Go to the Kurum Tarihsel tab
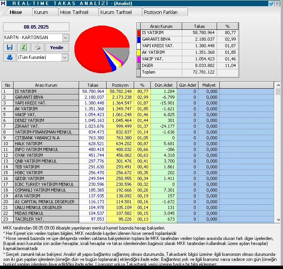Image resolution: width=283 pixels, height=269 pixels. (x=116, y=12)
